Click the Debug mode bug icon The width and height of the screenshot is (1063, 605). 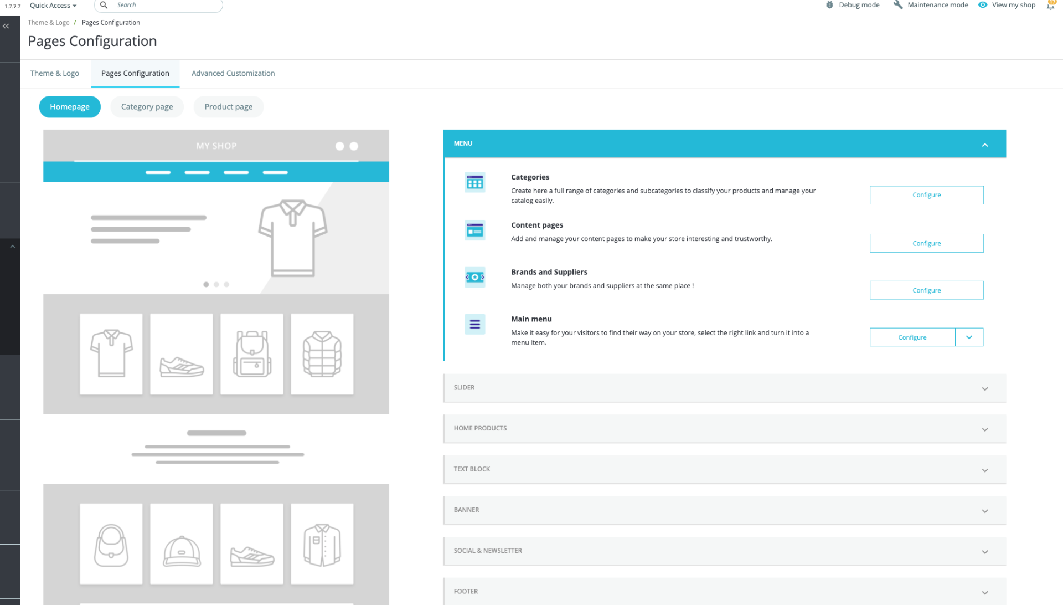[x=829, y=5]
